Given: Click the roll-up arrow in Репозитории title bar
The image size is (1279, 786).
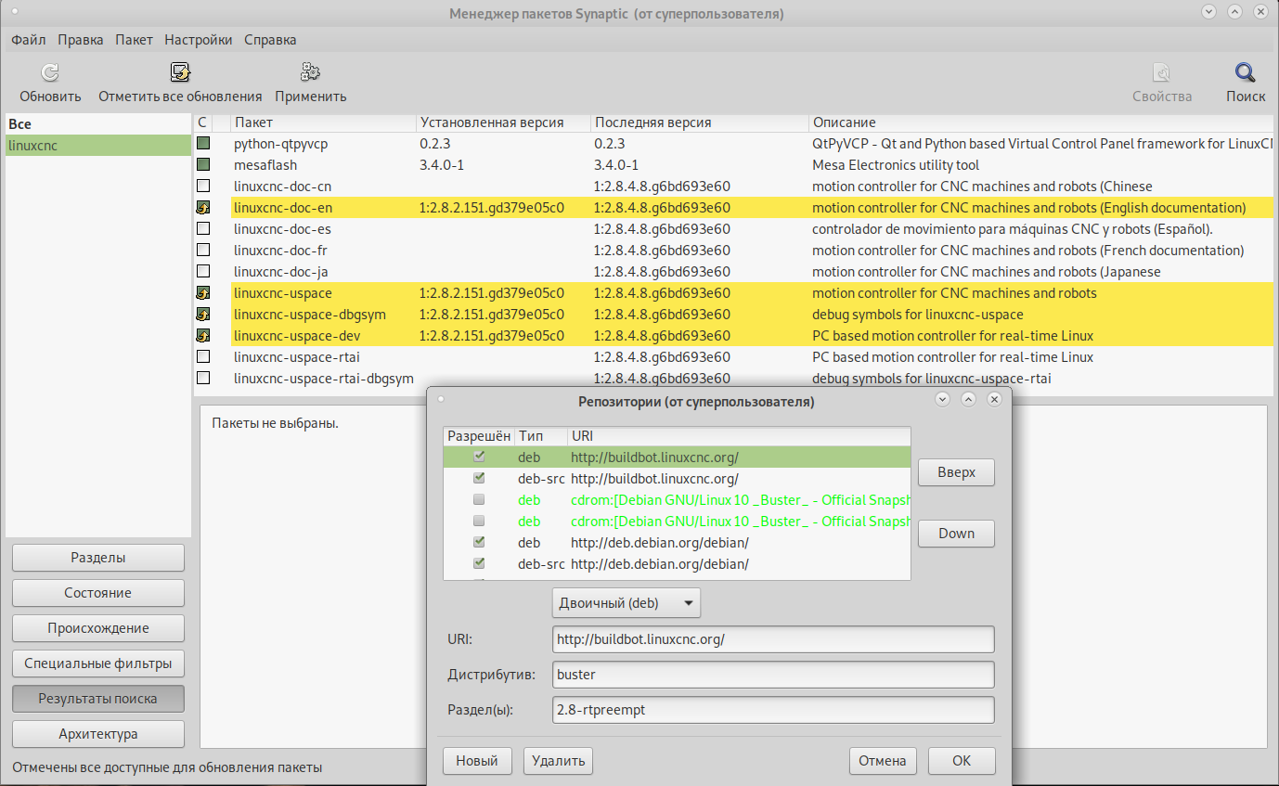Looking at the screenshot, I should pyautogui.click(x=968, y=399).
